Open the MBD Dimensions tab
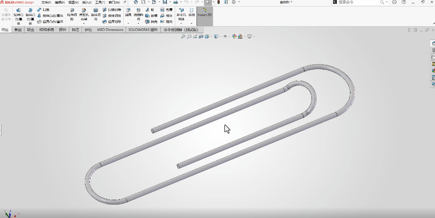Screen dimensions: 435x218 point(110,30)
